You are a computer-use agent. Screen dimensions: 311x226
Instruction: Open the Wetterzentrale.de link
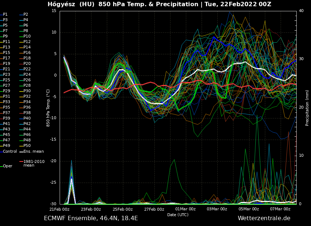point(264,218)
